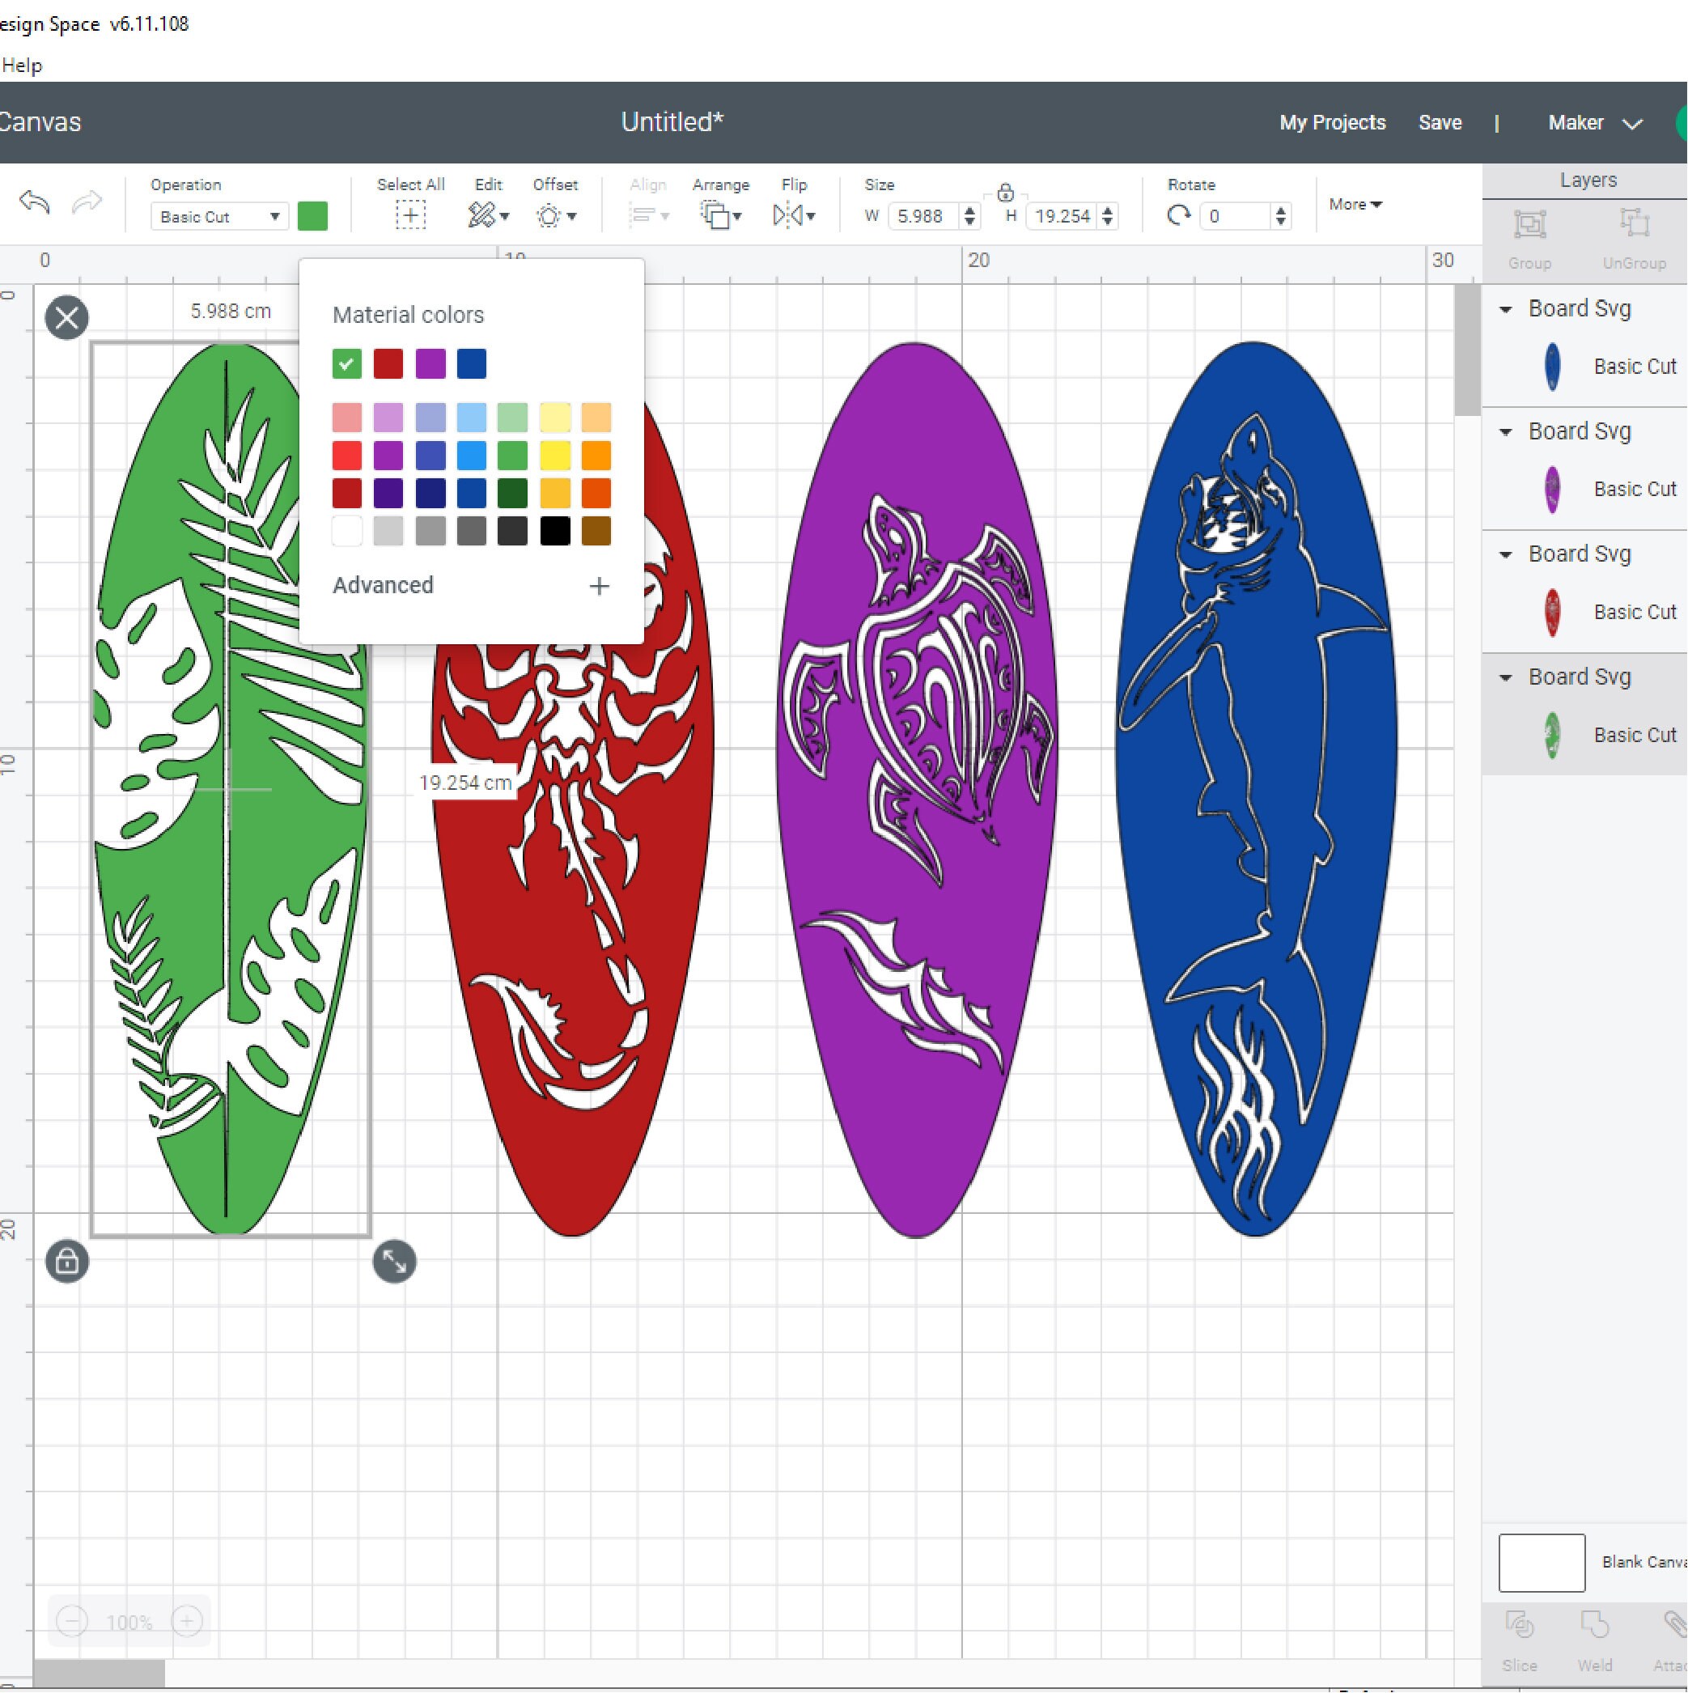Open the Offset tool

[x=548, y=214]
